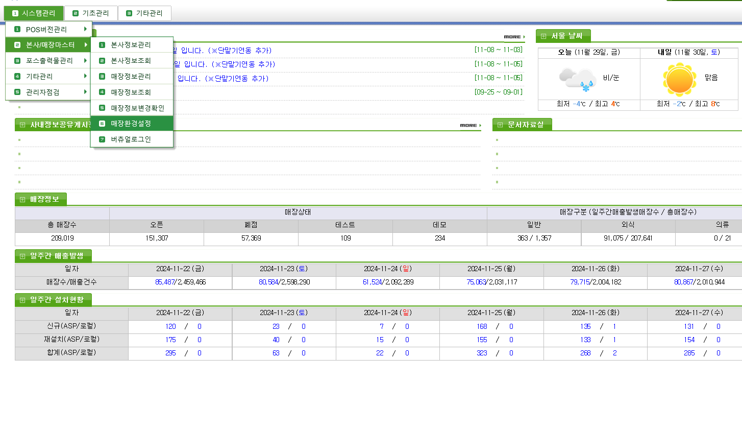Click the plus icon beside 사내정보공유게시판 header
Screen dimensions: 742x431
(22, 125)
